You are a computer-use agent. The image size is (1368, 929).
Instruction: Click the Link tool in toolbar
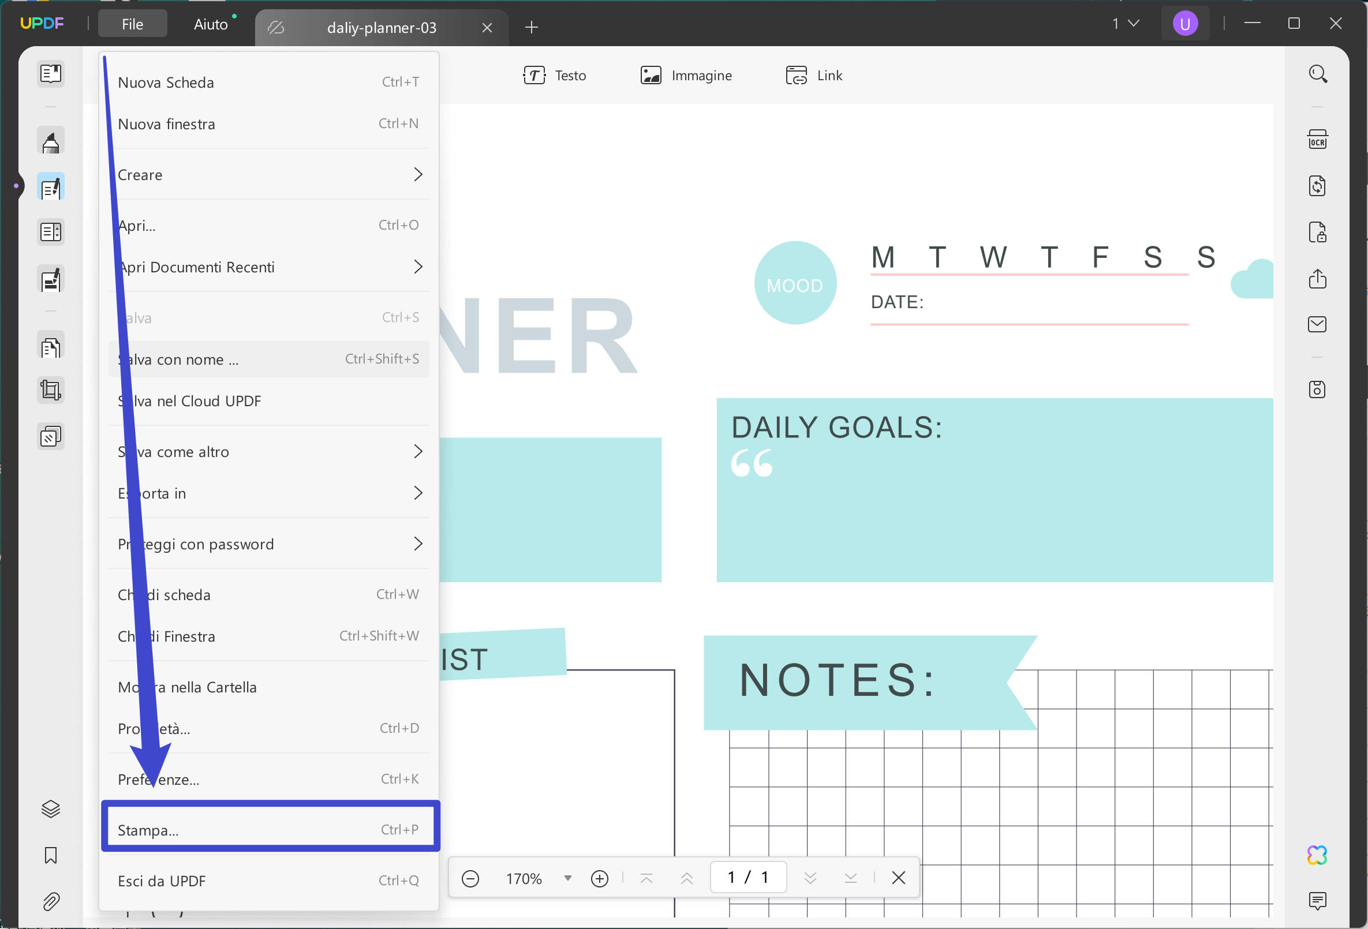[x=814, y=76]
